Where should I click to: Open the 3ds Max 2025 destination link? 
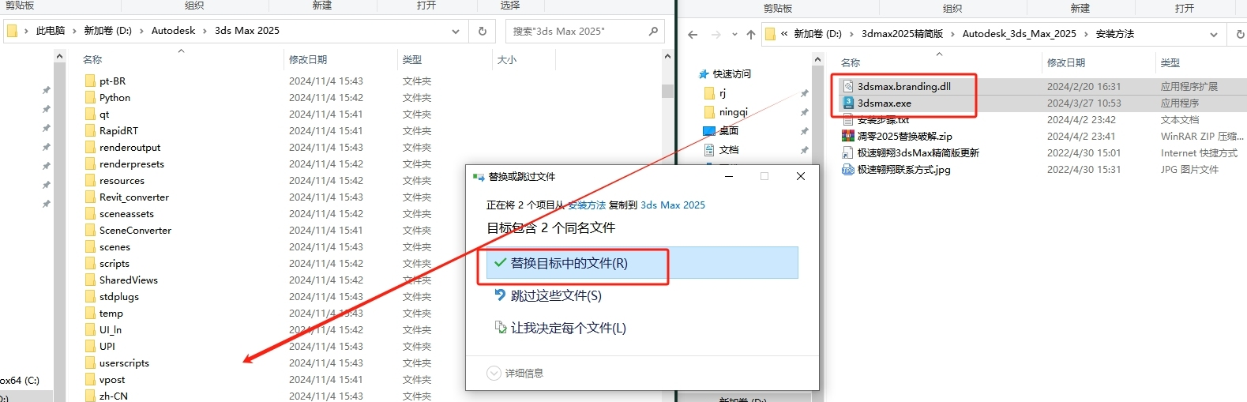[x=673, y=205]
